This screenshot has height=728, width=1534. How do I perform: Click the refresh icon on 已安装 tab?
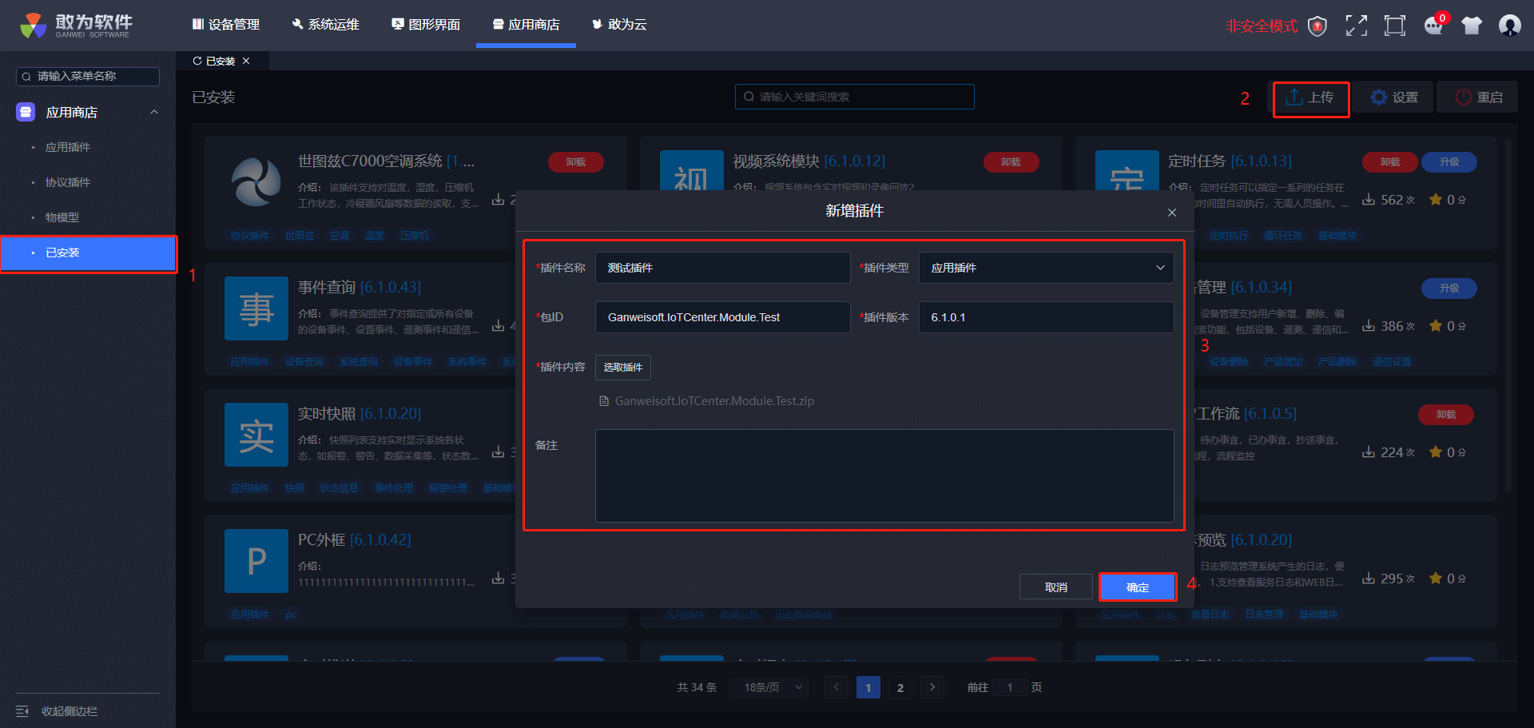[x=197, y=61]
